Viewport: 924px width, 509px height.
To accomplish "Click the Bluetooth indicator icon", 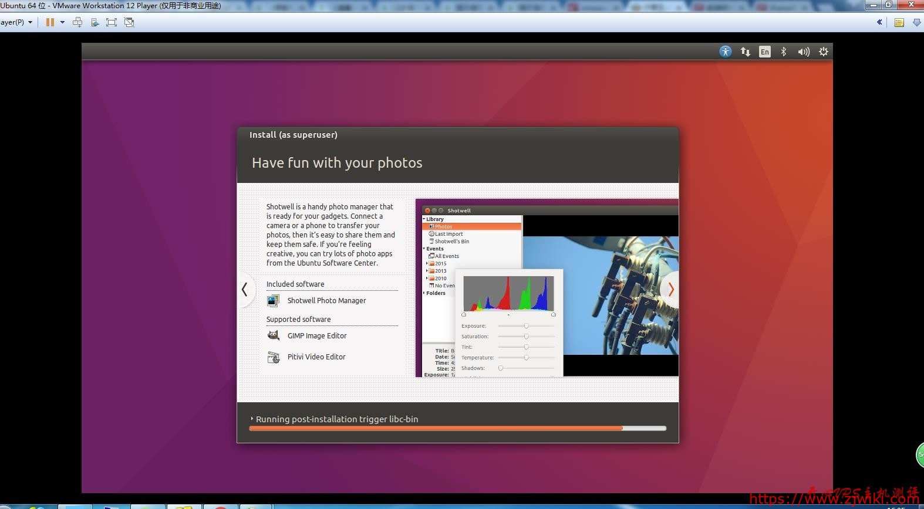I will pos(783,52).
